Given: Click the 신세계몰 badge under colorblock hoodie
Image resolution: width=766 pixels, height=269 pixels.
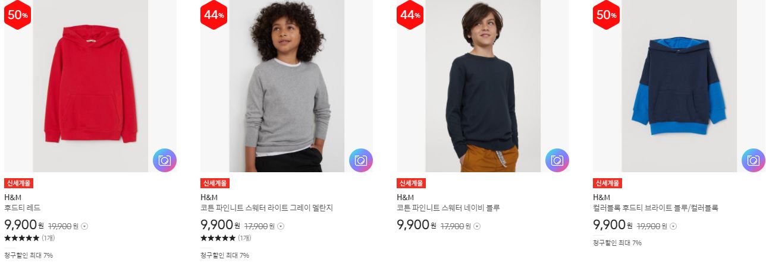Looking at the screenshot, I should (607, 183).
